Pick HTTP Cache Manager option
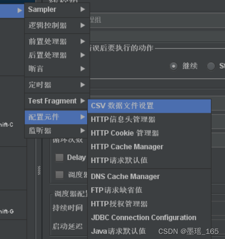The width and height of the screenshot is (225, 239). [149, 147]
